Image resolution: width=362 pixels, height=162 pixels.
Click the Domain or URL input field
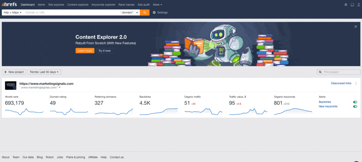coord(71,12)
